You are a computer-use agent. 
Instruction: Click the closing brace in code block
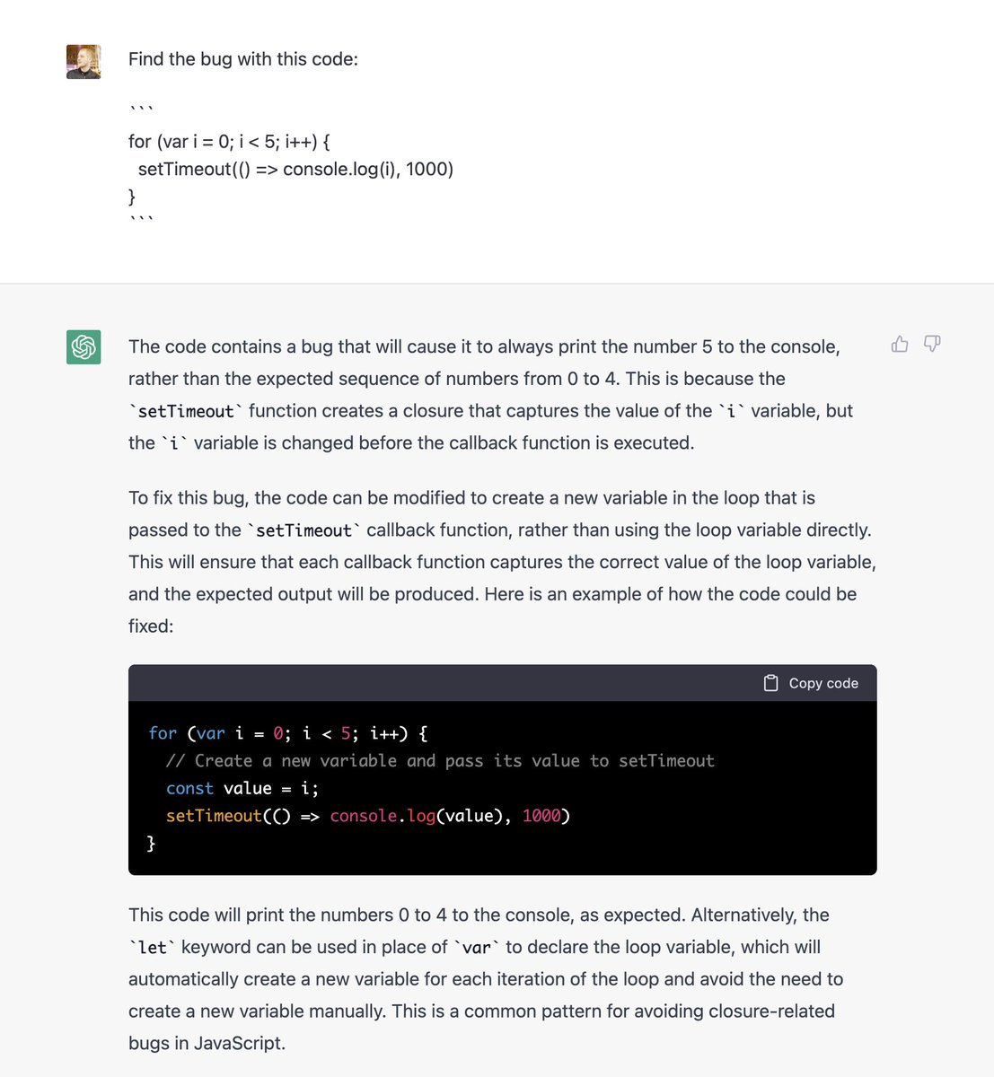pos(151,844)
